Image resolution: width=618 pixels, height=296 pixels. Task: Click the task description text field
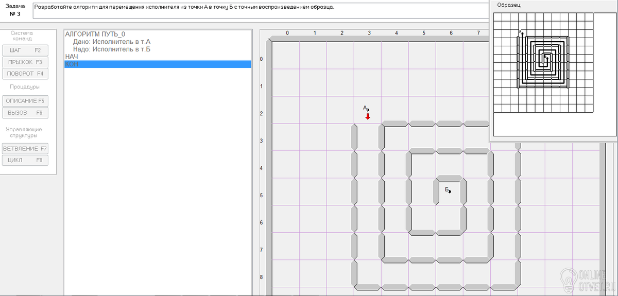pyautogui.click(x=261, y=10)
